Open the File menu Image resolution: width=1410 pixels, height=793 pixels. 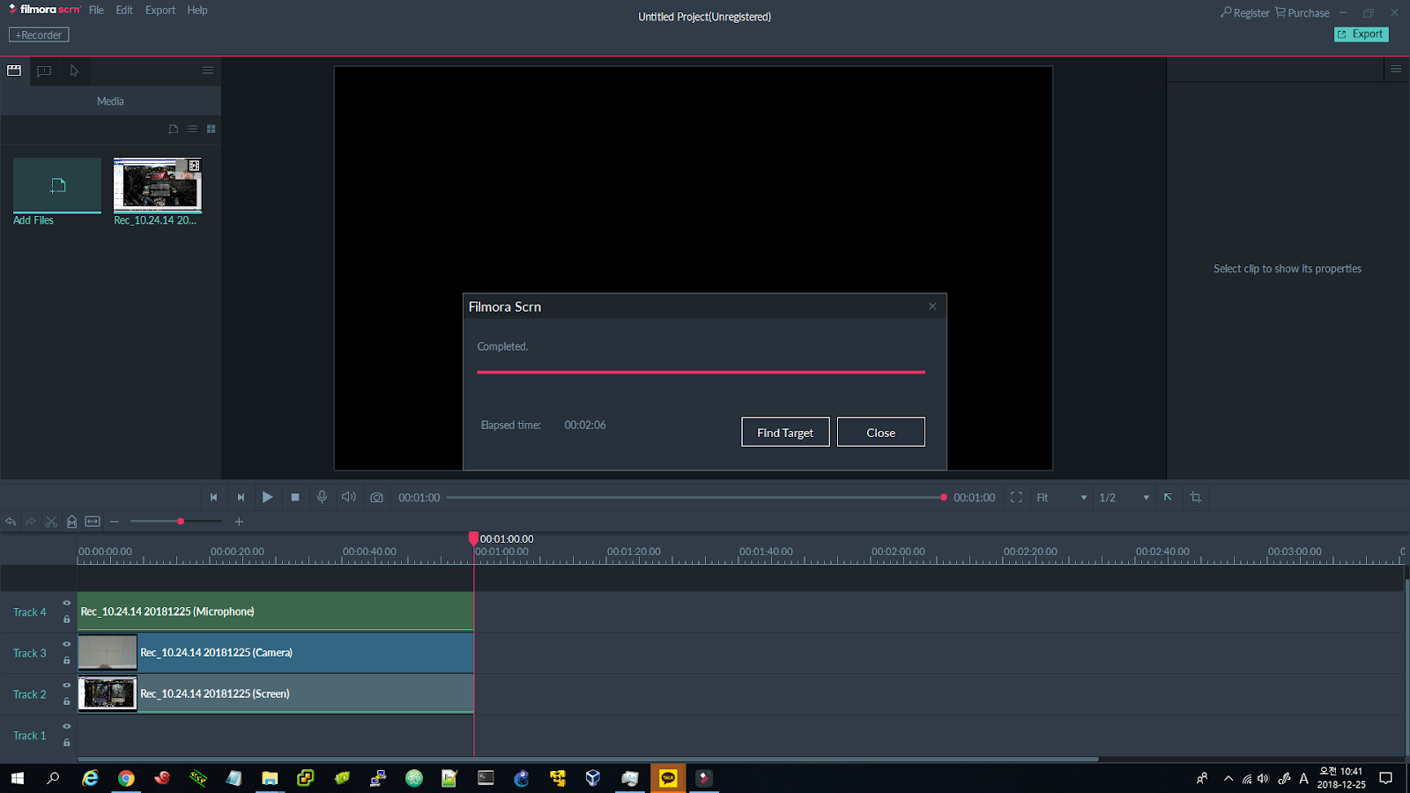click(96, 11)
